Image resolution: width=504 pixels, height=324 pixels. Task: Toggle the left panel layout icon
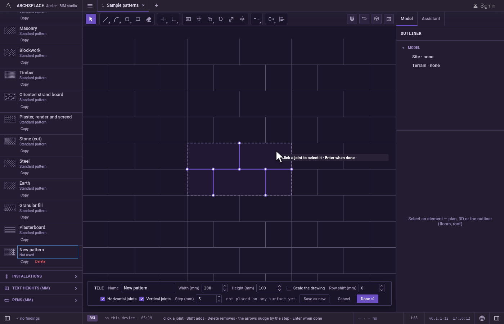7,318
